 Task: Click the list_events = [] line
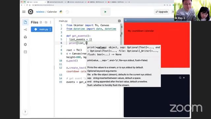click(80, 39)
